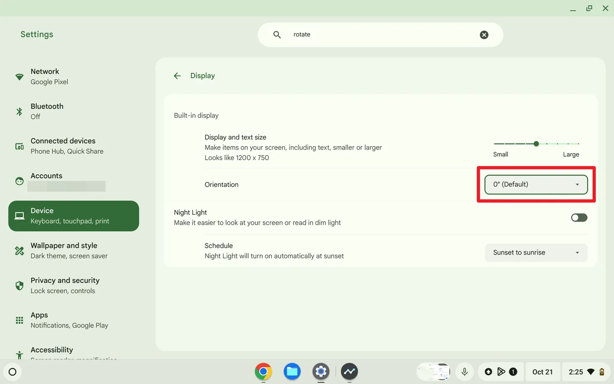Click the Built-in display heading
Image resolution: width=614 pixels, height=384 pixels.
(196, 115)
